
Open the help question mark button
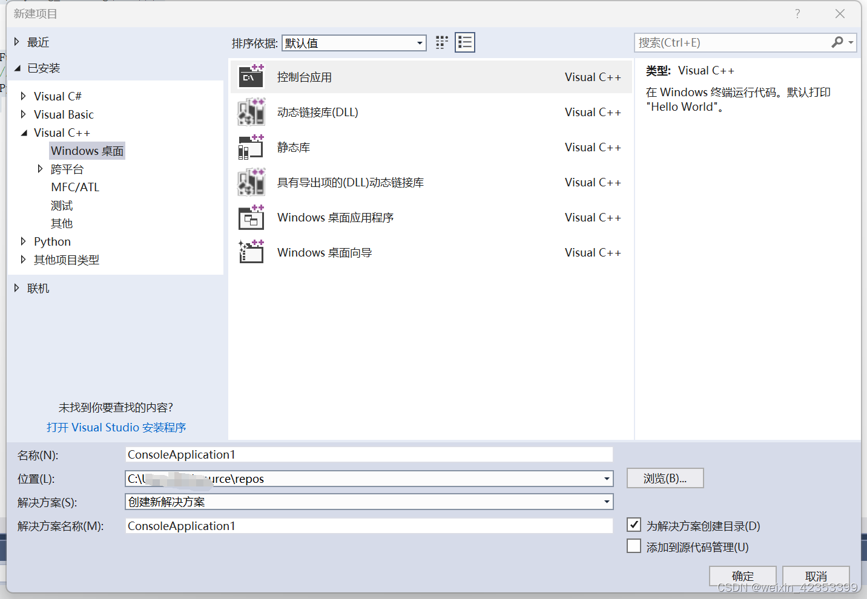click(x=797, y=13)
